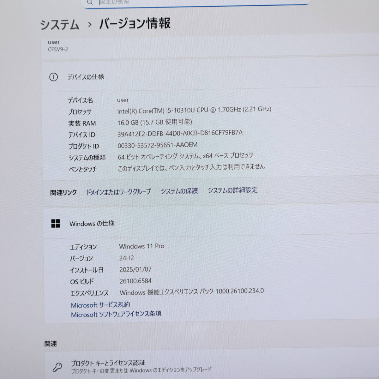Collapse the デバイスの仕様 section header

(210, 76)
